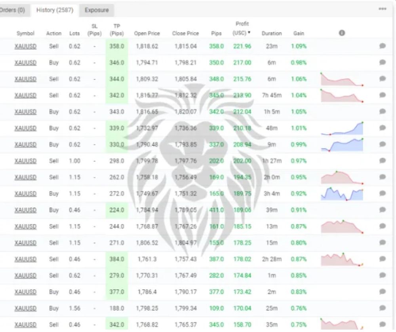This screenshot has height=332, width=396.
Task: Open the comment icon for the 215.76 profit row
Action: (x=383, y=79)
